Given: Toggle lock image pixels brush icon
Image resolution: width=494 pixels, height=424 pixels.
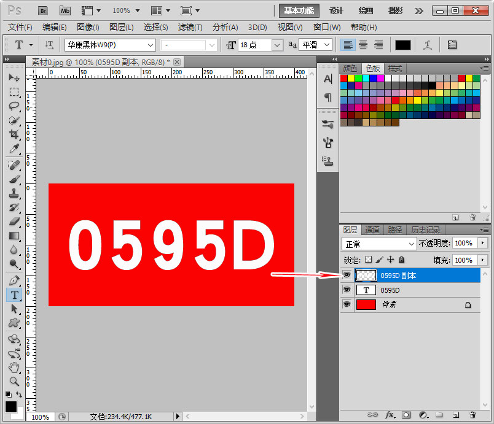Looking at the screenshot, I should coord(380,260).
